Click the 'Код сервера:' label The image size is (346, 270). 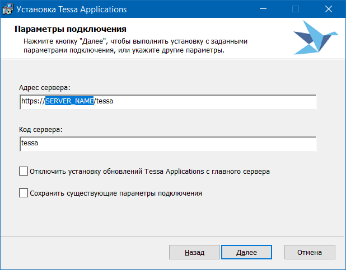click(41, 130)
